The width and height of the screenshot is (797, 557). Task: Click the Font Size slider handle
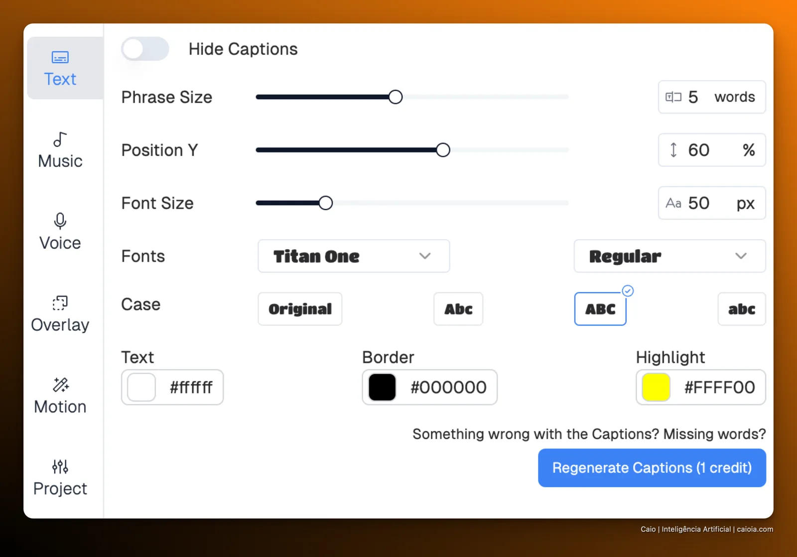(326, 203)
